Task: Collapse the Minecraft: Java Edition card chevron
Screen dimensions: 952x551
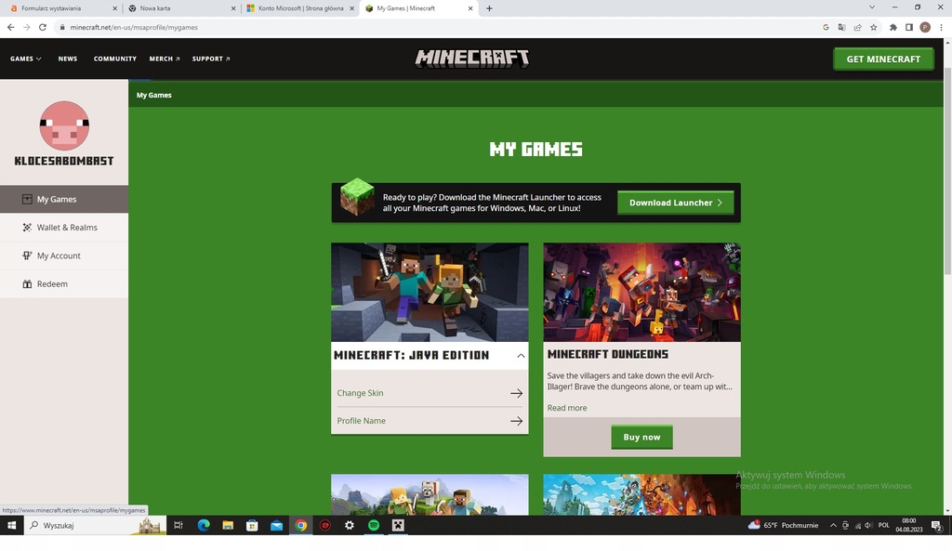Action: click(x=521, y=356)
